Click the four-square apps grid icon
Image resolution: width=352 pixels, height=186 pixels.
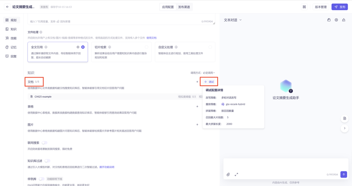point(304,7)
